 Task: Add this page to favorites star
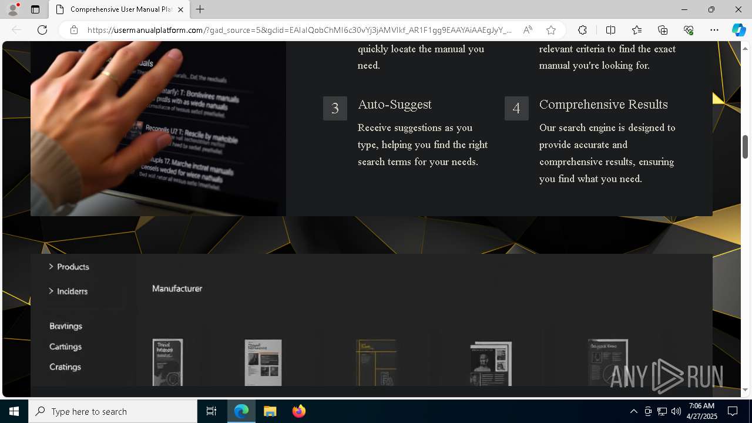[550, 30]
